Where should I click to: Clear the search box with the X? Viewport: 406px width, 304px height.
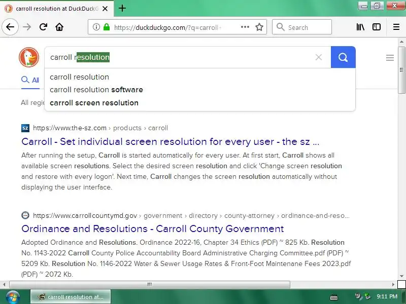319,57
